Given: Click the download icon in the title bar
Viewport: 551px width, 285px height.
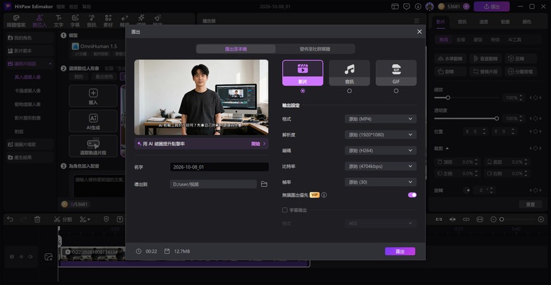Looking at the screenshot, I should click(x=418, y=6).
